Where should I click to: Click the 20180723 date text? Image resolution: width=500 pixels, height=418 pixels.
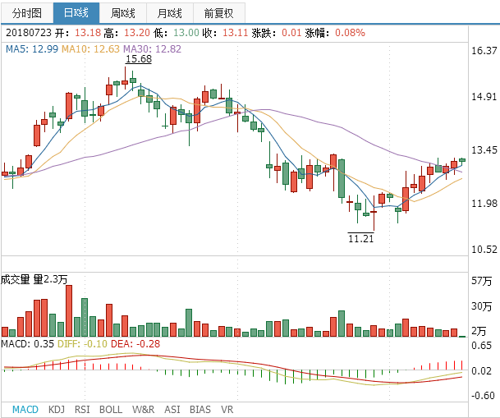tap(29, 33)
